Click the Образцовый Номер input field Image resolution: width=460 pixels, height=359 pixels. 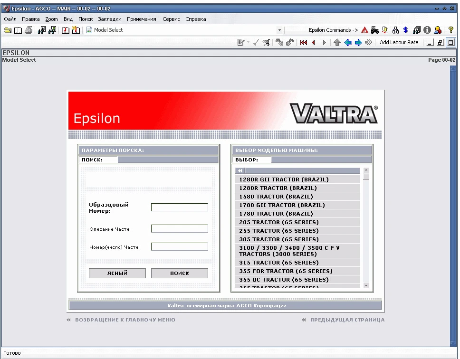point(180,207)
